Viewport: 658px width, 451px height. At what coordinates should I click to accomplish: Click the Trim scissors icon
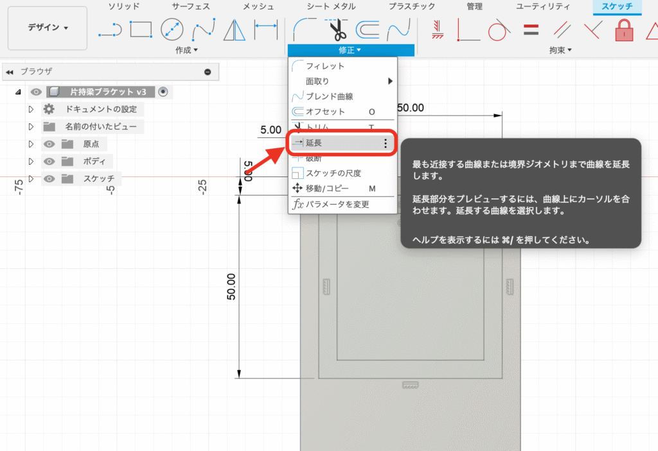pos(335,29)
